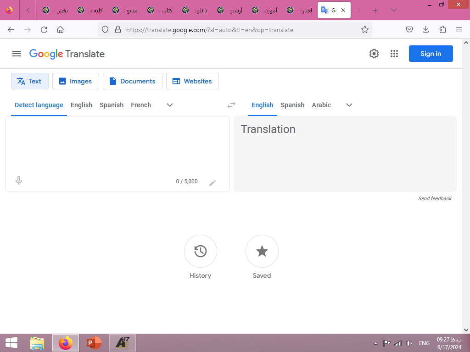Open a new browser tab
The image size is (470, 352).
coord(375,11)
